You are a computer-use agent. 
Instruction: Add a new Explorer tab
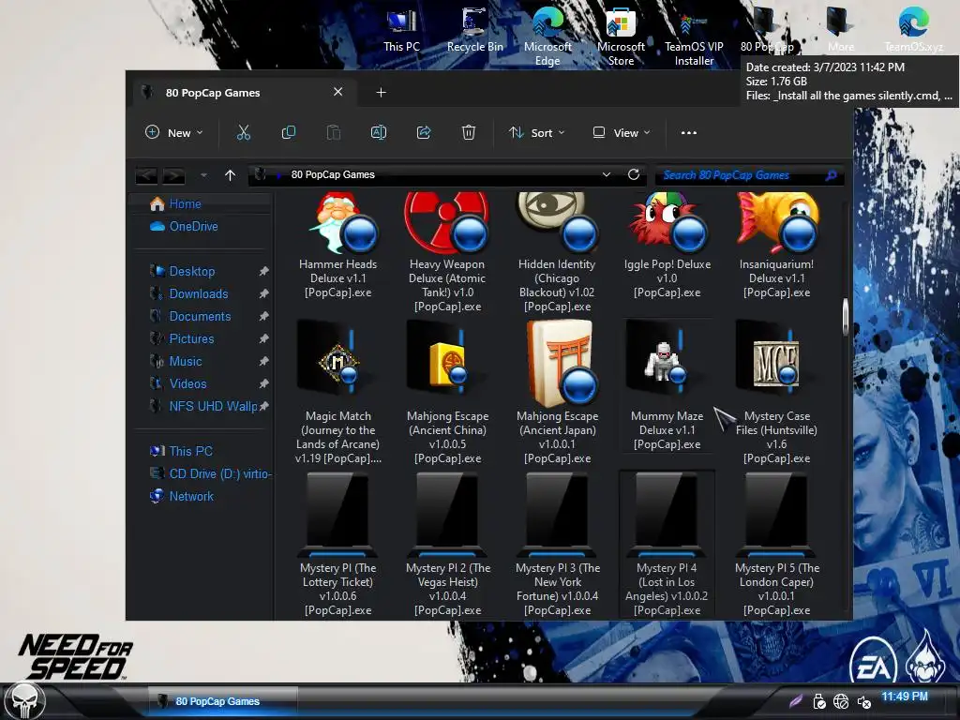point(381,93)
